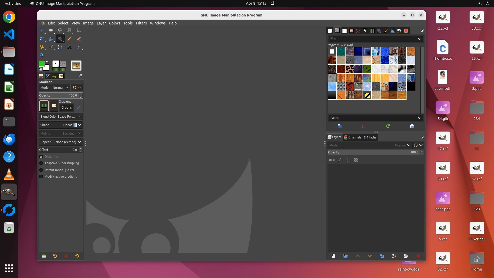Viewport: 494px width, 278px height.
Task: Select the Crop tool
Action: [79, 30]
